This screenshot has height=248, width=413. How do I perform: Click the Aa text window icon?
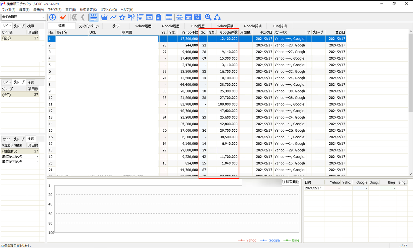pos(197,17)
